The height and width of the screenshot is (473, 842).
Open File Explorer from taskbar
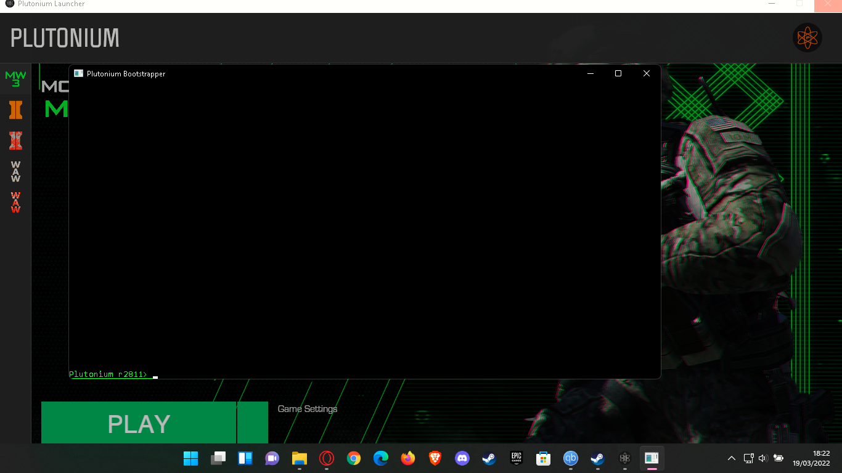tap(299, 458)
